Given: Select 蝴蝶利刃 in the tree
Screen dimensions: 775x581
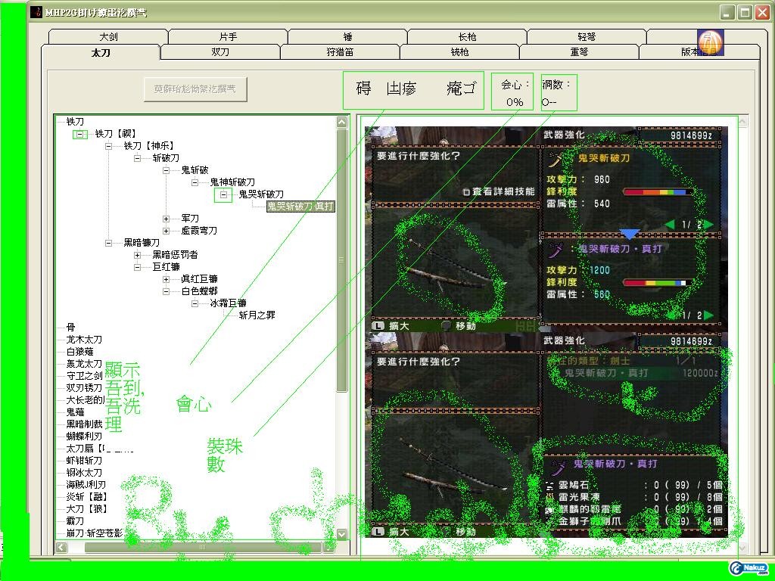Looking at the screenshot, I should coord(84,437).
